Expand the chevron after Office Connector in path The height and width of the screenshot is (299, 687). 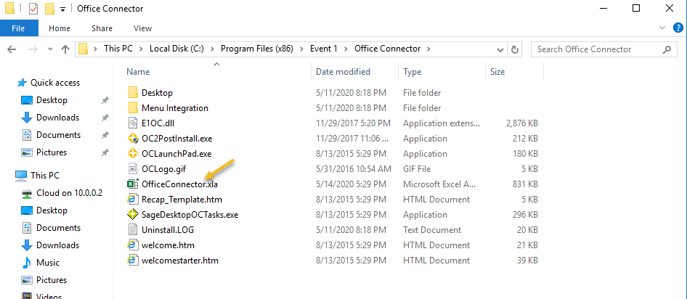click(429, 49)
